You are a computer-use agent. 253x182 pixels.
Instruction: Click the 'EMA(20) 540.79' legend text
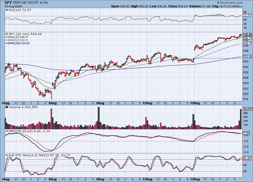pos(18,37)
